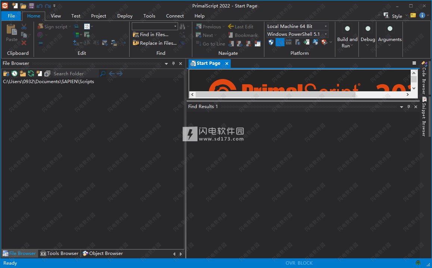Click the Last Edit yellow arrow

[x=231, y=26]
